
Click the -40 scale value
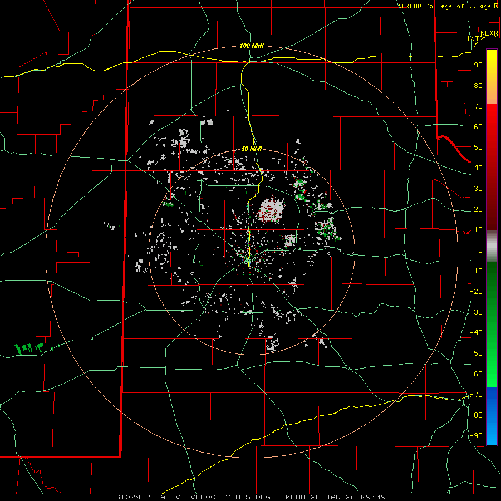[476, 333]
